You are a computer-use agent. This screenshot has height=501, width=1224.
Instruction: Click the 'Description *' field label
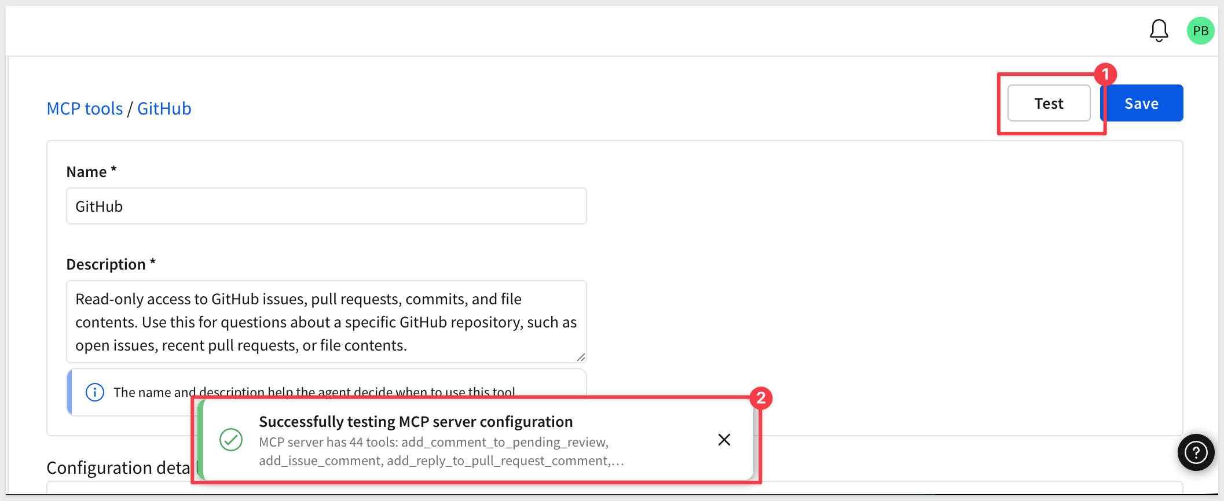click(x=111, y=264)
